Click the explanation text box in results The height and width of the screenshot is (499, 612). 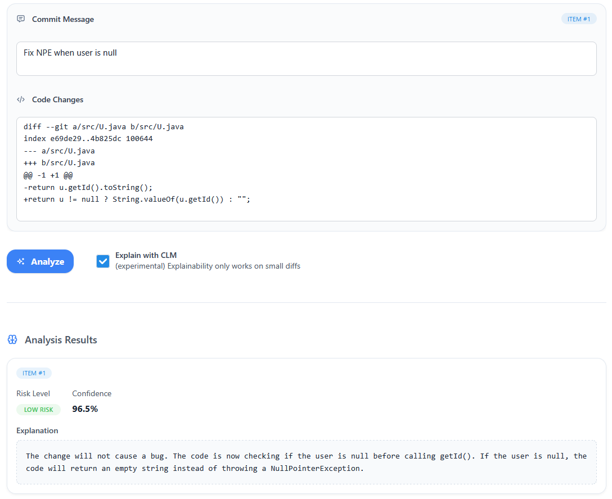(306, 462)
